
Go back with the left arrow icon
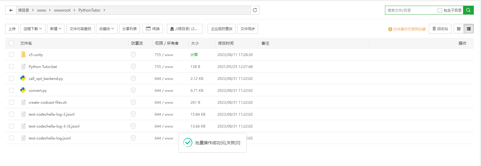[x=11, y=10]
